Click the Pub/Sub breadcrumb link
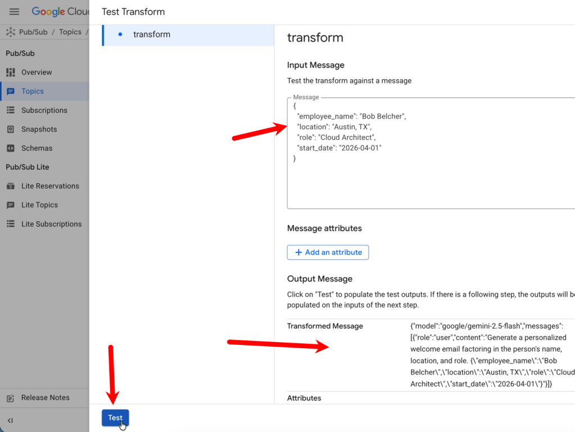 tap(33, 32)
